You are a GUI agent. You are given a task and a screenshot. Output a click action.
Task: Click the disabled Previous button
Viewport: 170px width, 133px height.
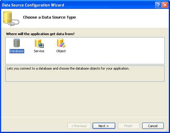click(x=79, y=126)
